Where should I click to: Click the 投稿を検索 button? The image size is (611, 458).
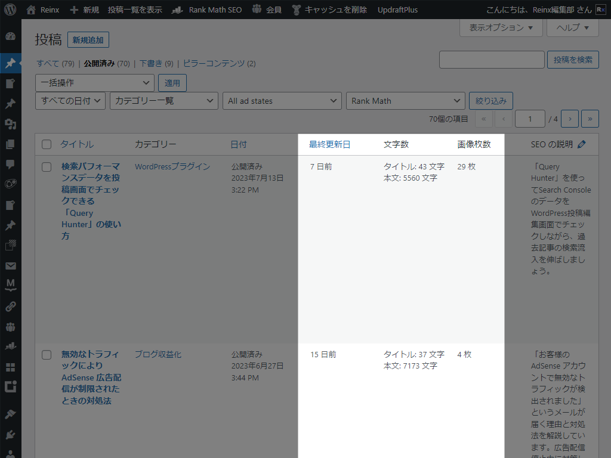573,60
